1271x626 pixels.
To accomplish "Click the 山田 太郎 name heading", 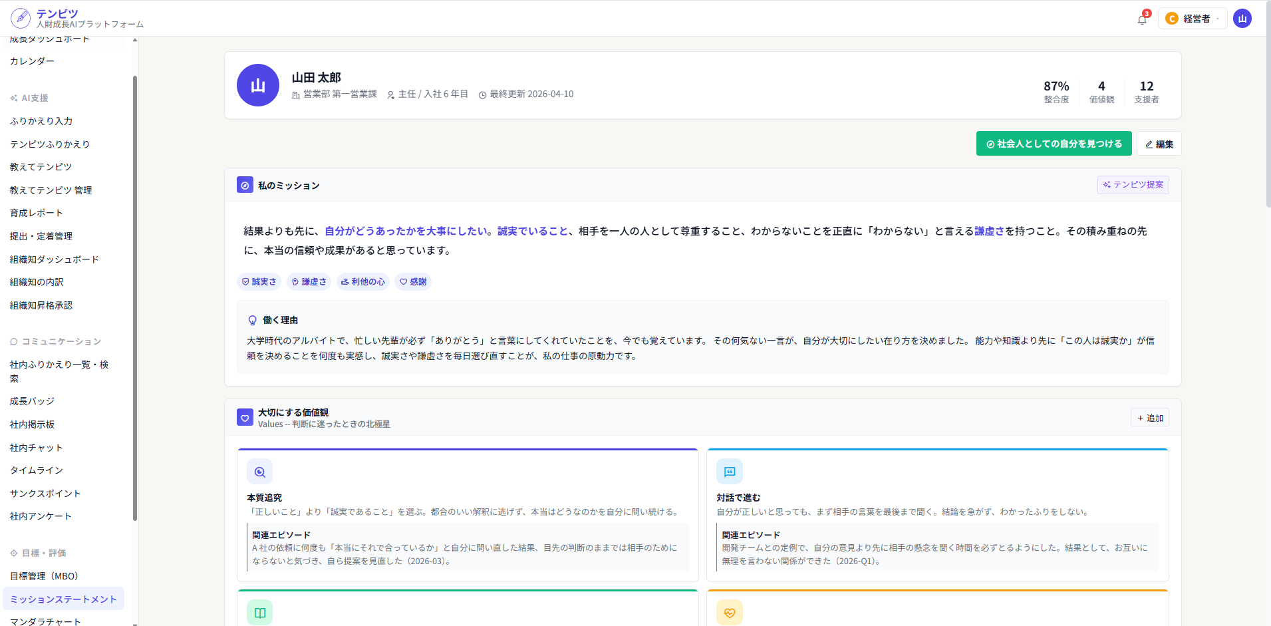I will point(316,77).
